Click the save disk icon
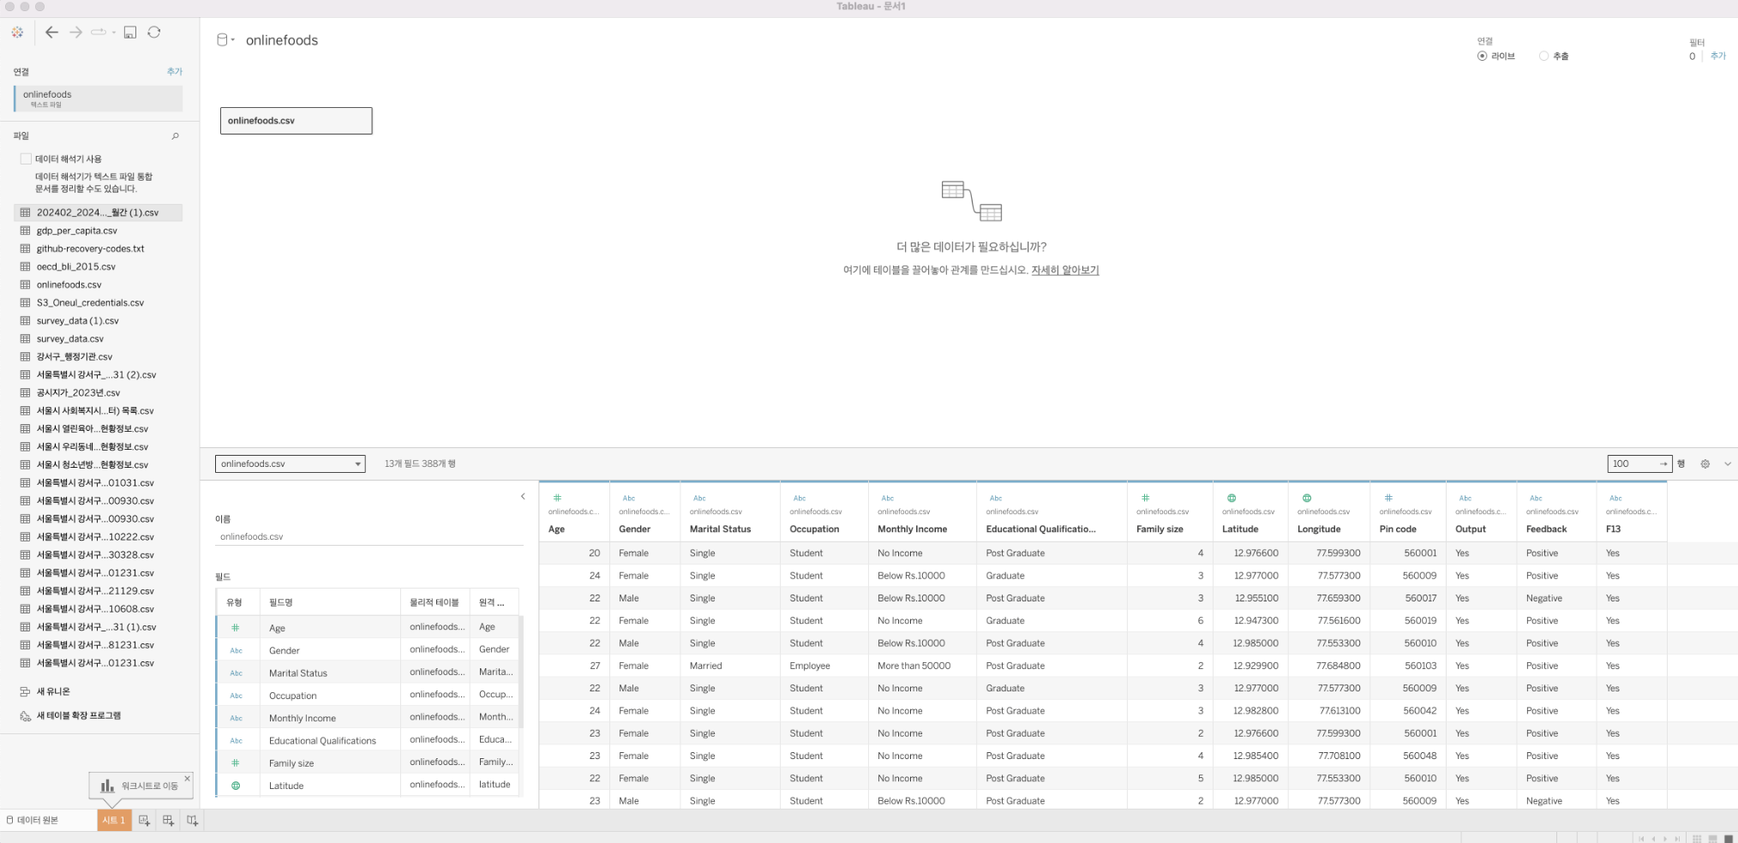The height and width of the screenshot is (843, 1738). 130,33
